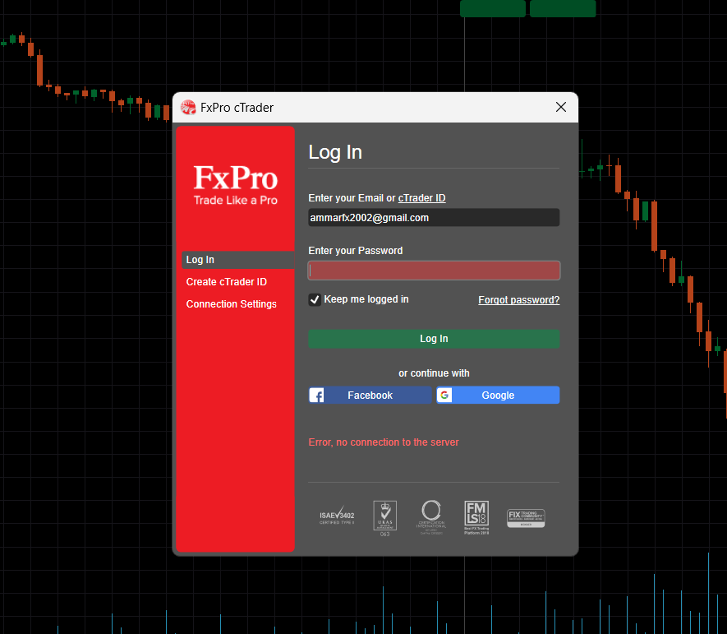
Task: Click the 'Log In' page heading
Action: point(335,152)
